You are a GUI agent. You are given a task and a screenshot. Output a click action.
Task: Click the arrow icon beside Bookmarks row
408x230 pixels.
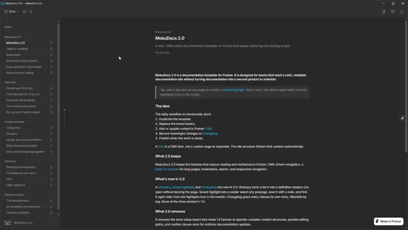51,55
